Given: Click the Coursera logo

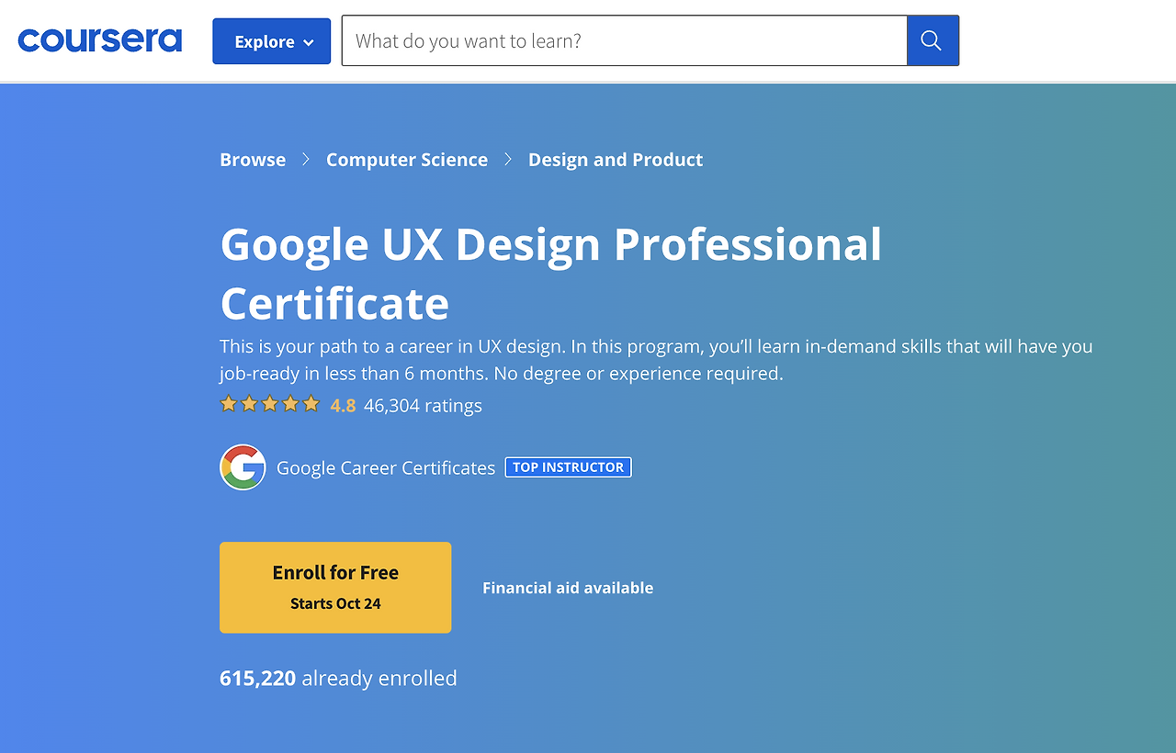Looking at the screenshot, I should coord(100,41).
